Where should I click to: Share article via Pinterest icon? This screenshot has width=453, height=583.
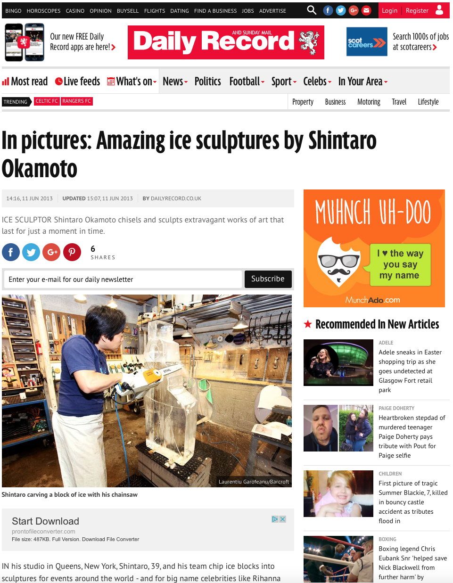click(x=72, y=252)
